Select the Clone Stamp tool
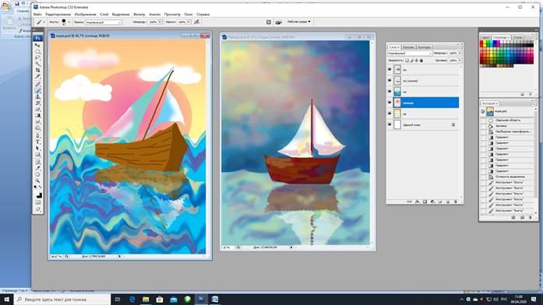This screenshot has width=543, height=305. [37, 96]
